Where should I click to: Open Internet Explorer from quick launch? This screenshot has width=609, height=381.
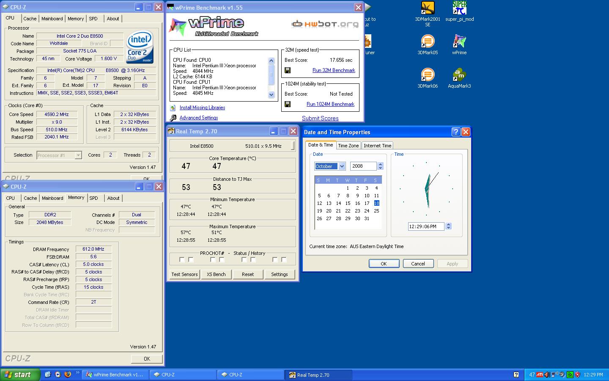(x=48, y=375)
